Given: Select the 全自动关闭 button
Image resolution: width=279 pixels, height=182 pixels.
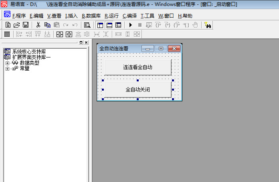Looking at the screenshot, I should [137, 89].
